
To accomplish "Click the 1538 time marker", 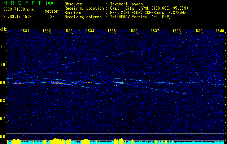I will pyautogui.click(x=176, y=31).
